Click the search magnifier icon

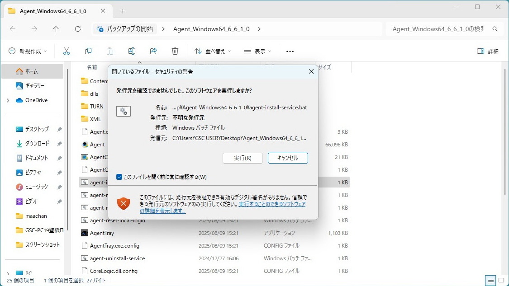(x=495, y=29)
